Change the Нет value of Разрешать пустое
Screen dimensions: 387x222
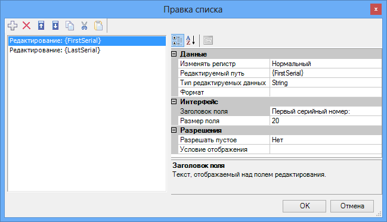pos(326,140)
